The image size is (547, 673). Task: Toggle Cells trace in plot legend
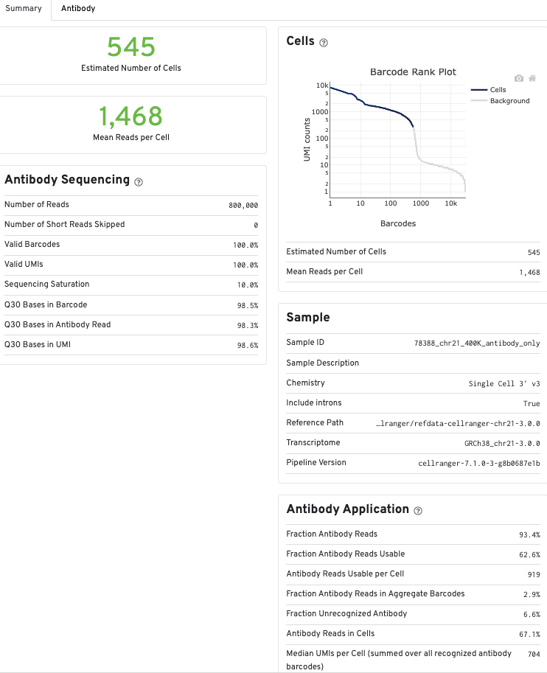[498, 90]
